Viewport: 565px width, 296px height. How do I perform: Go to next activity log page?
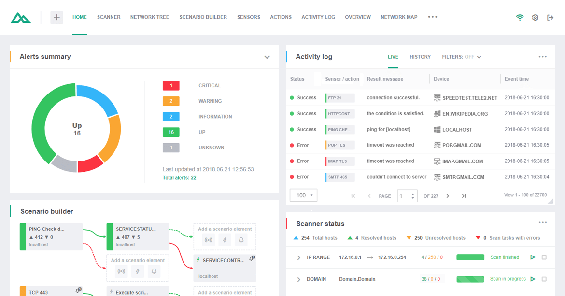tap(448, 196)
